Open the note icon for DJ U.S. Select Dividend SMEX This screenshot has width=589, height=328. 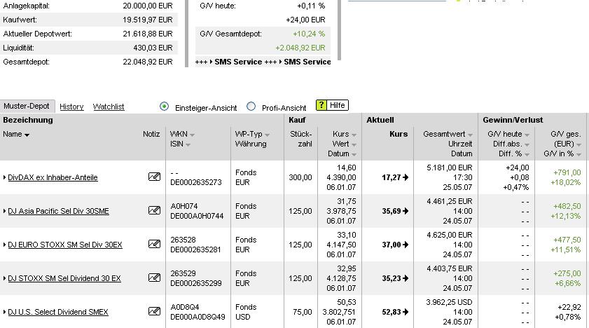(154, 311)
